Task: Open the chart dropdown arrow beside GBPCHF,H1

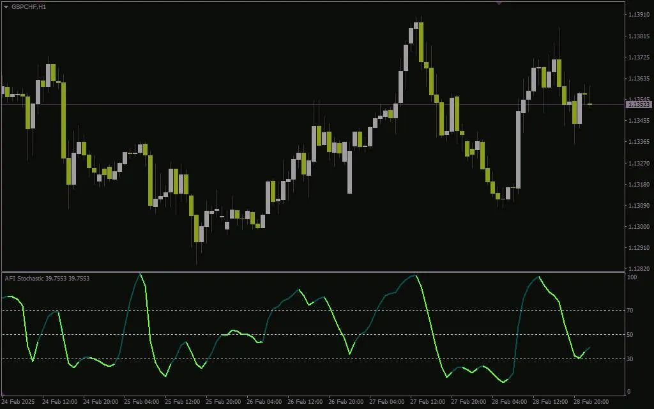Action: (6, 7)
